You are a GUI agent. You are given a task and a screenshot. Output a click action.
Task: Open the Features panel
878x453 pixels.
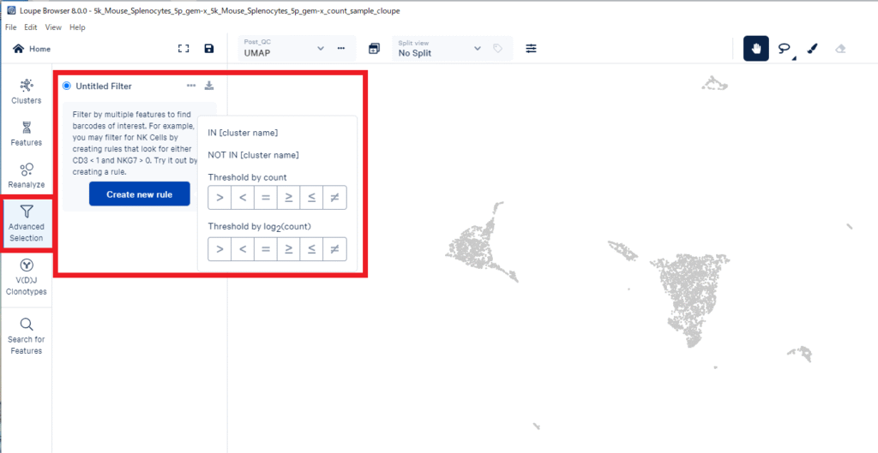tap(26, 133)
